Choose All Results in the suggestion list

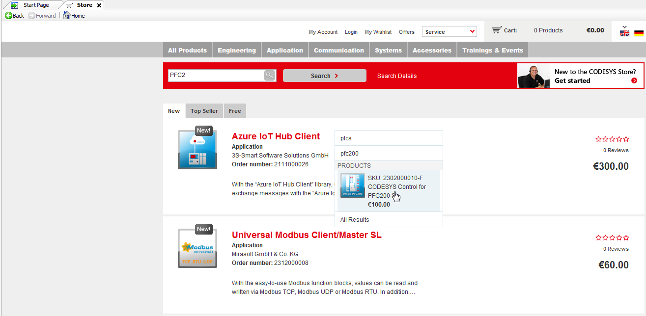355,220
